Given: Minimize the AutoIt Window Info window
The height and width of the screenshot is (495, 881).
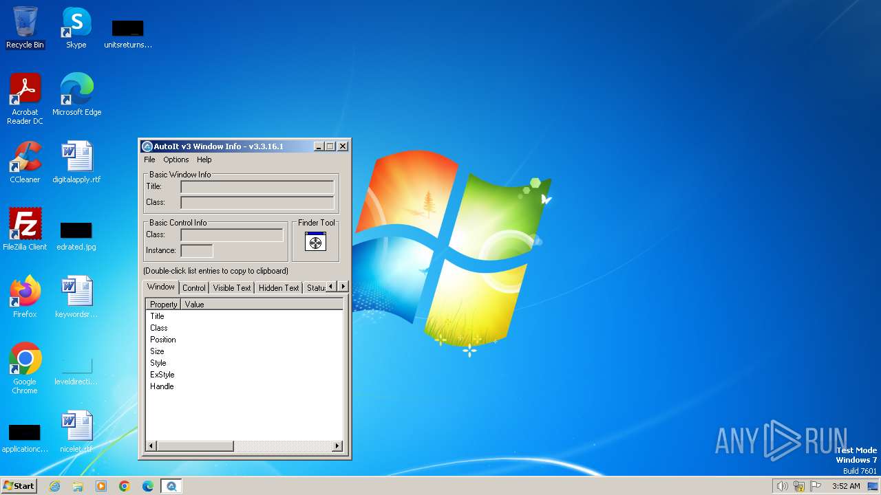Looking at the screenshot, I should 319,146.
